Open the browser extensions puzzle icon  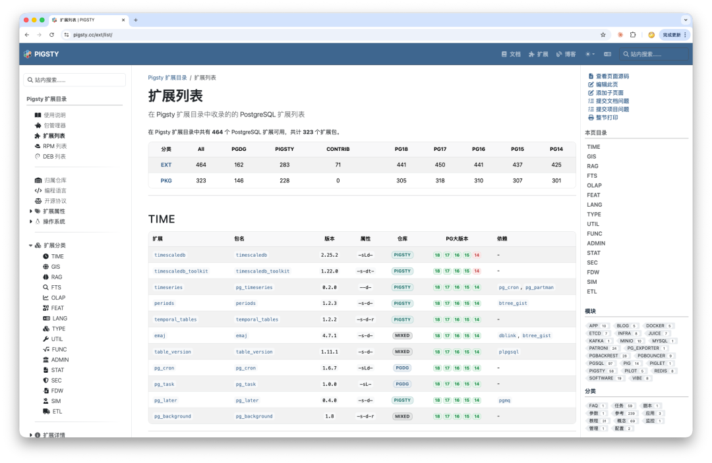pos(633,35)
